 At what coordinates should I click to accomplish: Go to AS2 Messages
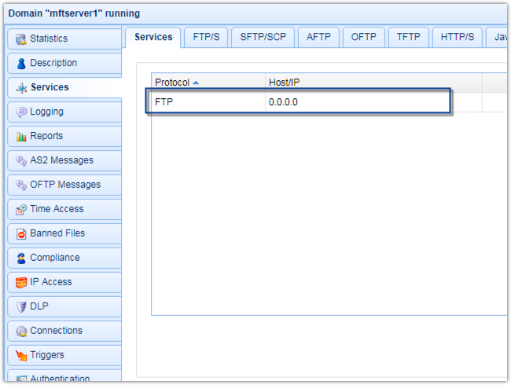64,160
